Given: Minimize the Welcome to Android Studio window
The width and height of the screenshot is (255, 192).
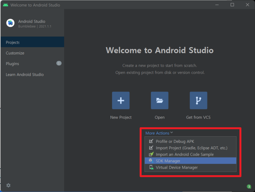Looking at the screenshot, I should (217, 5).
